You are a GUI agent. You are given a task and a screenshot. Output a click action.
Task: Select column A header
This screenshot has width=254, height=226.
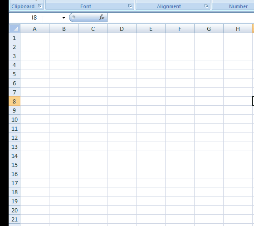tap(34, 29)
